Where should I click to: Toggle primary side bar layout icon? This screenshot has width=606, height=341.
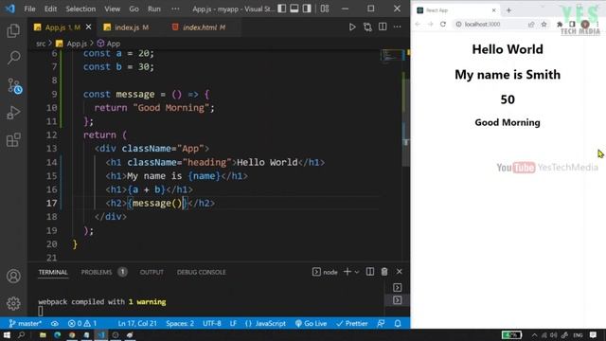coord(282,9)
